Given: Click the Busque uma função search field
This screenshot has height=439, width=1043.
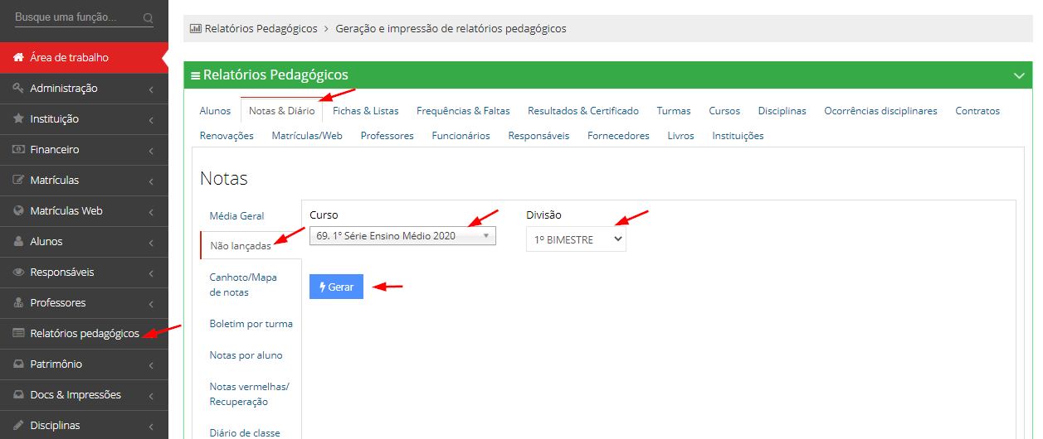Looking at the screenshot, I should point(75,17).
